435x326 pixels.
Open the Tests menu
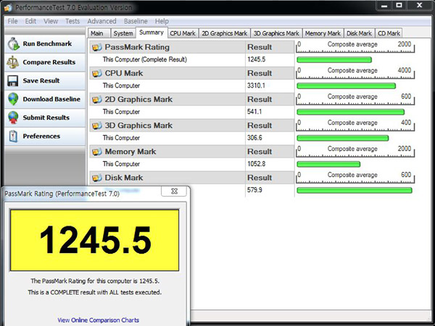[x=72, y=22]
